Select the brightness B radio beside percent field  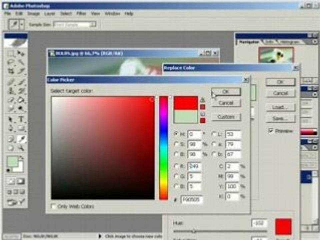coord(176,154)
